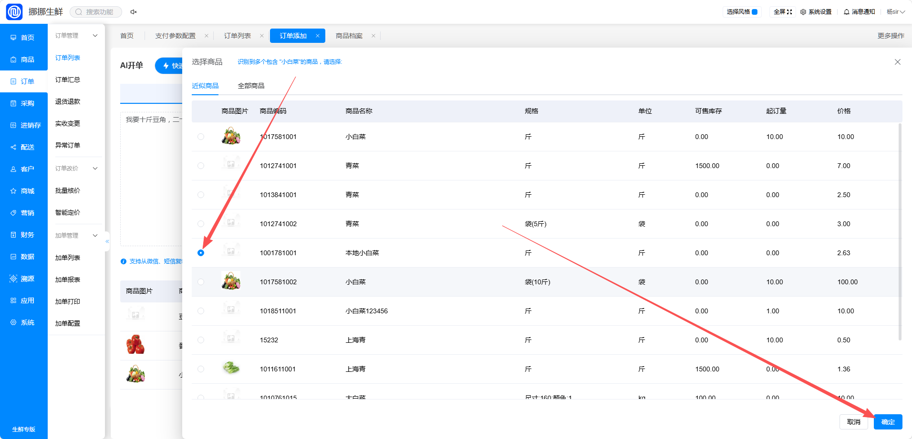The height and width of the screenshot is (439, 912).
Task: Open 订单汇总 in submenu
Action: pyautogui.click(x=68, y=80)
